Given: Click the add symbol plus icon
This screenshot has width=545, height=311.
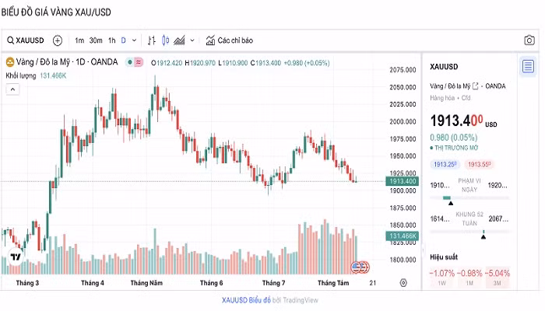Looking at the screenshot, I should [x=58, y=40].
